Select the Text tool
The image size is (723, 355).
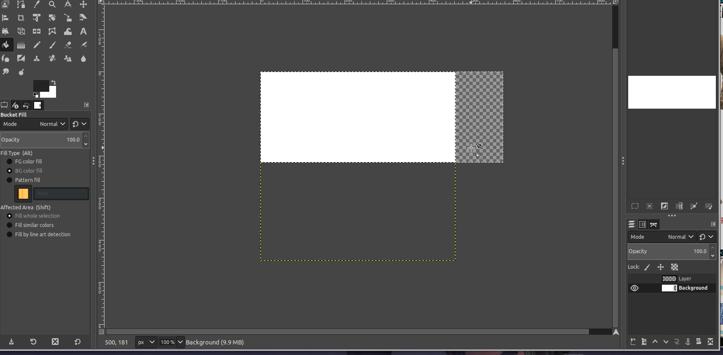(83, 32)
